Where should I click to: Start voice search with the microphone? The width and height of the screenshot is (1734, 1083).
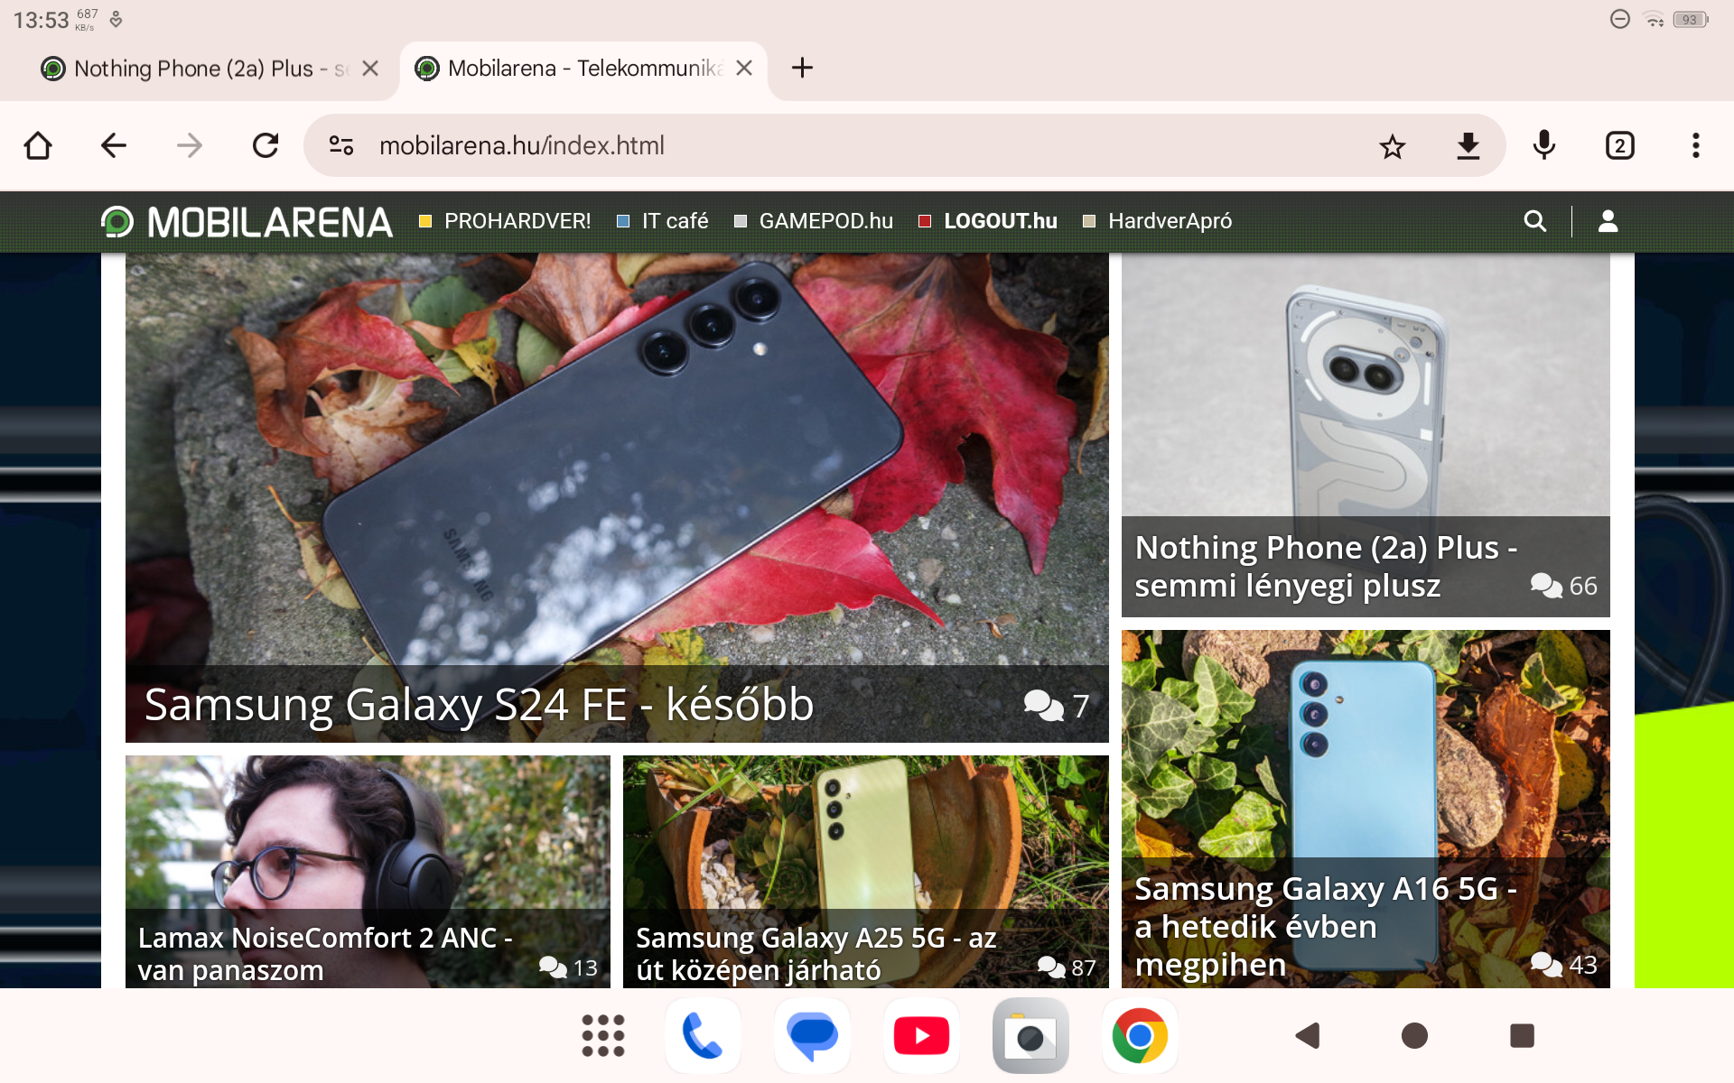pyautogui.click(x=1544, y=145)
